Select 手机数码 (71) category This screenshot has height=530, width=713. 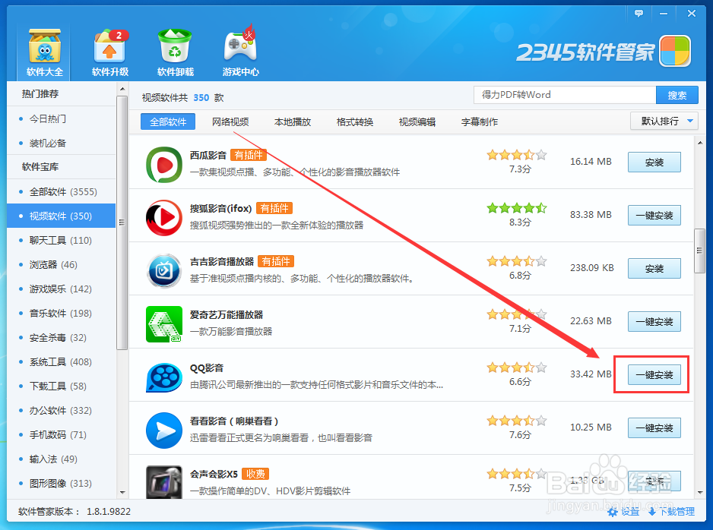(62, 434)
